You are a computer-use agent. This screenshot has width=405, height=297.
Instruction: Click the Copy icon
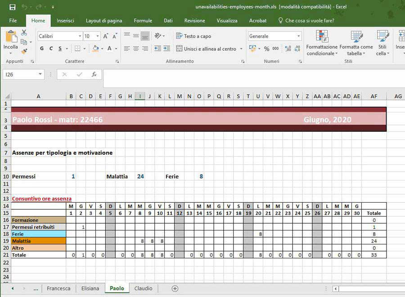[x=24, y=42]
